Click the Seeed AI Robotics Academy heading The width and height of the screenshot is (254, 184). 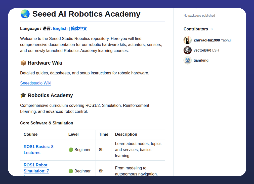86,14
